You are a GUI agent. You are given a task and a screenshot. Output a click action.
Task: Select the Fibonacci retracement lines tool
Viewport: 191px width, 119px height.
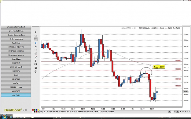(x=35, y=50)
